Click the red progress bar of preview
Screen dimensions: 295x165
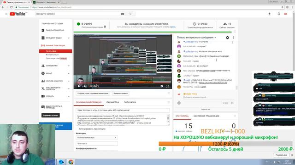pyautogui.click(x=123, y=82)
